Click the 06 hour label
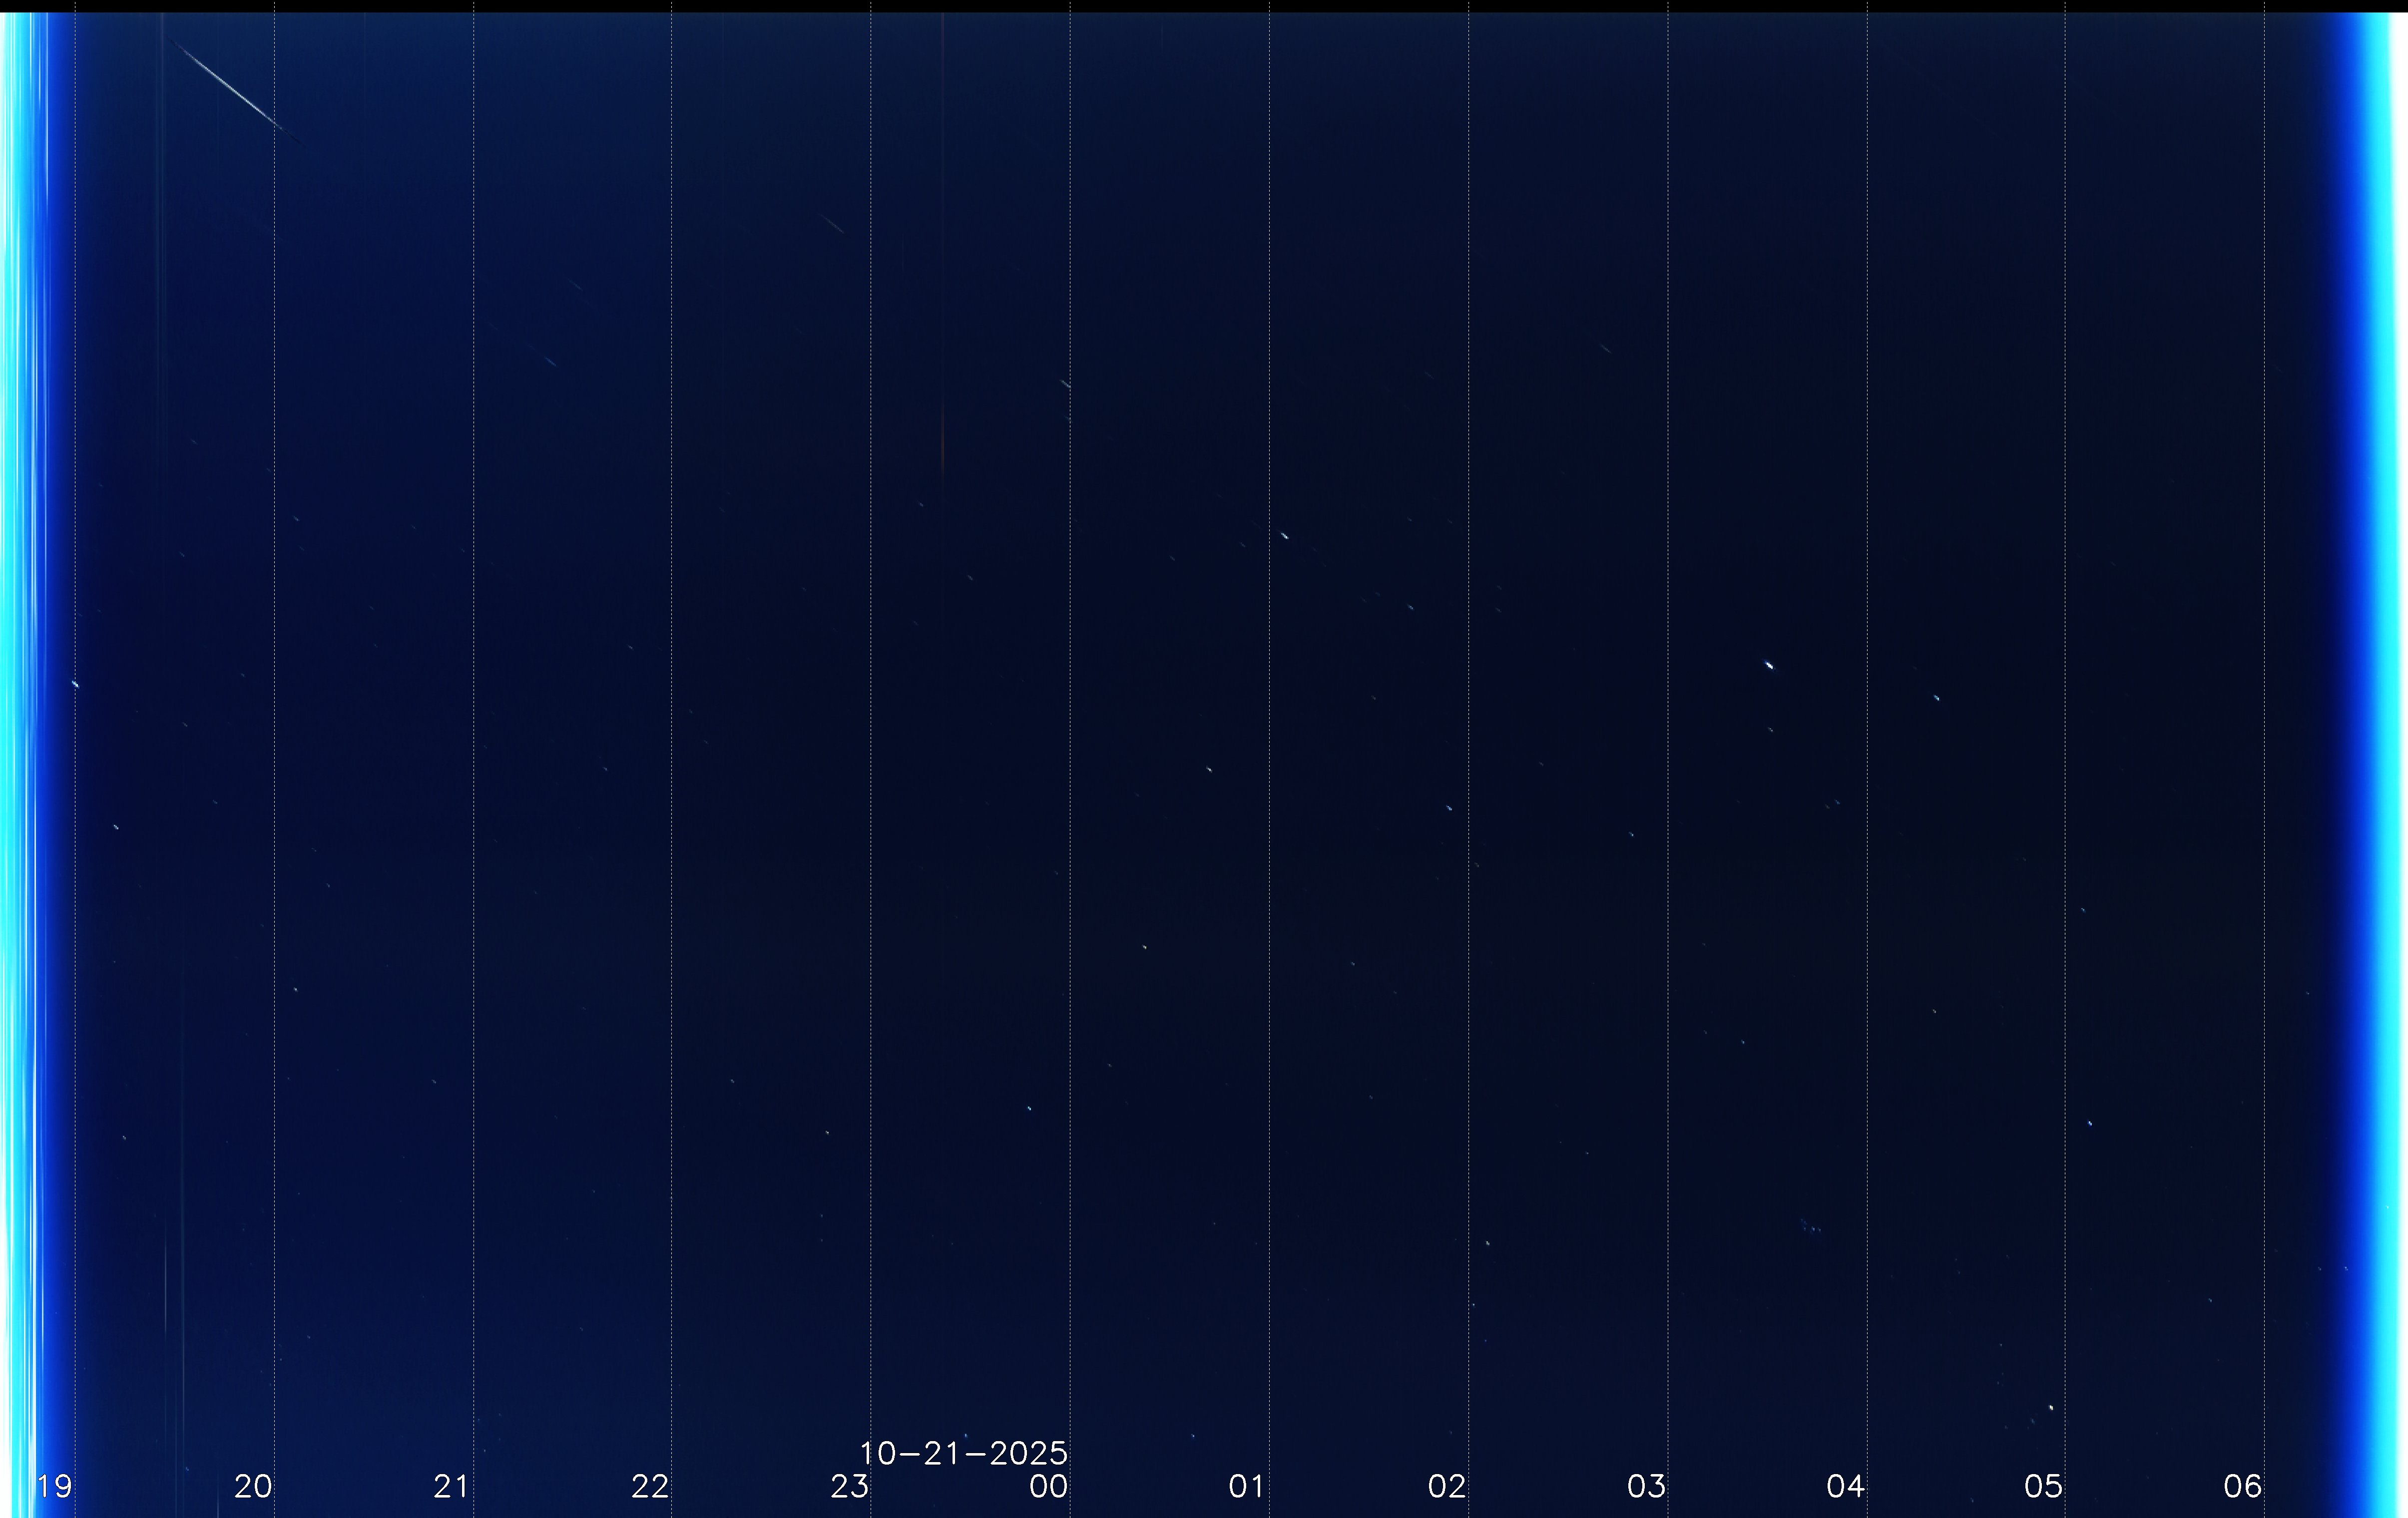The height and width of the screenshot is (1518, 2408). pos(2242,1486)
